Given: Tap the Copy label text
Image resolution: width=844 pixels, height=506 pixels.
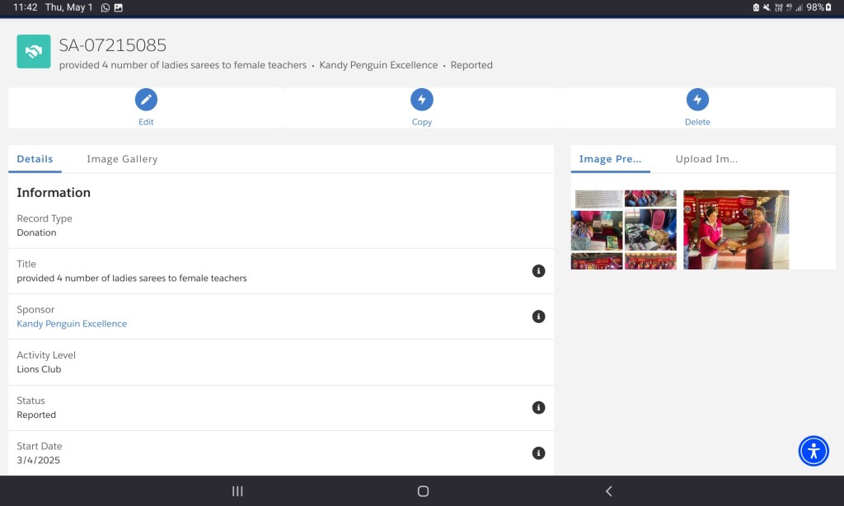Looking at the screenshot, I should click(x=421, y=122).
